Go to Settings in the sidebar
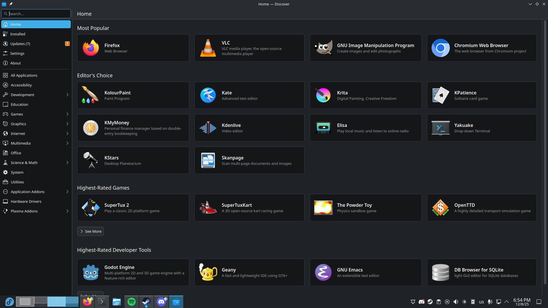 tap(17, 53)
